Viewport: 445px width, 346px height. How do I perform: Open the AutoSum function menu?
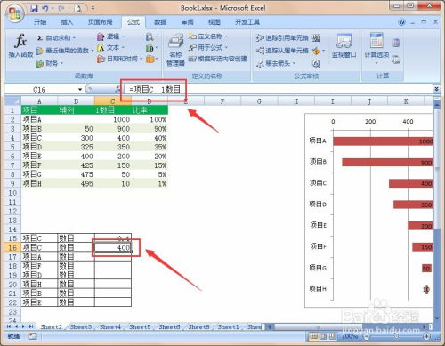coord(56,38)
